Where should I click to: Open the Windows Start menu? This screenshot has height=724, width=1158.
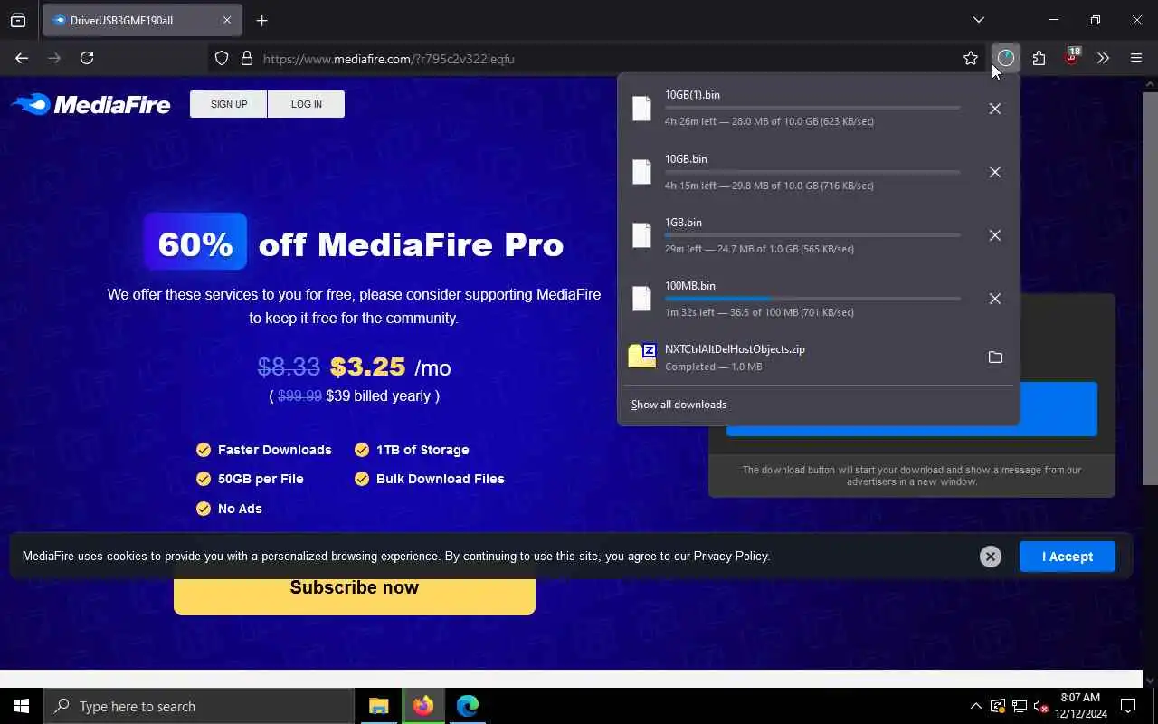tap(22, 706)
